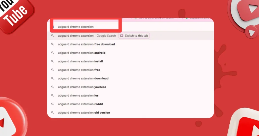Pick the 'adguard chrome extension reddit' suggestion text
Image resolution: width=259 pixels, height=136 pixels.
(x=80, y=104)
